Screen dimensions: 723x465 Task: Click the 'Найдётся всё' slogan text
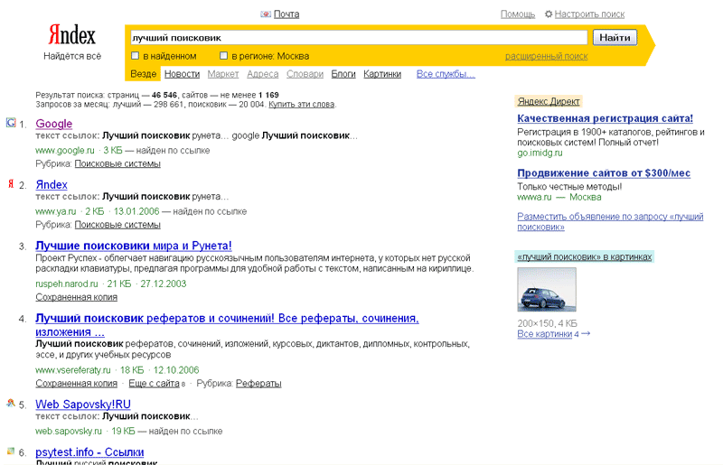[x=72, y=56]
